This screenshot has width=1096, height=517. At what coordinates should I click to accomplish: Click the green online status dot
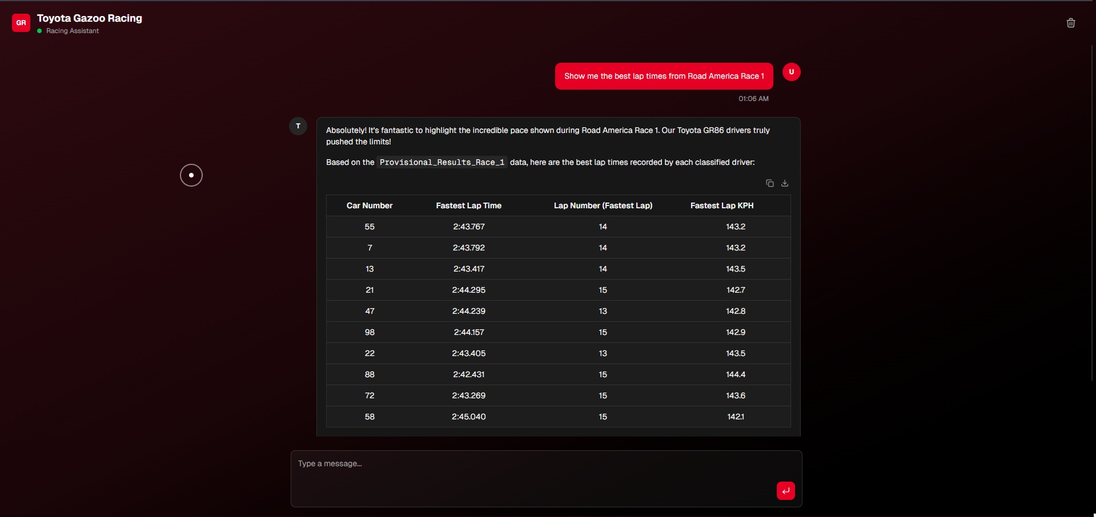pyautogui.click(x=39, y=31)
